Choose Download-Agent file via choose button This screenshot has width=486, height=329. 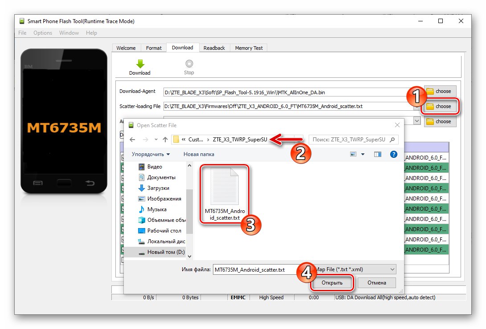coord(440,91)
